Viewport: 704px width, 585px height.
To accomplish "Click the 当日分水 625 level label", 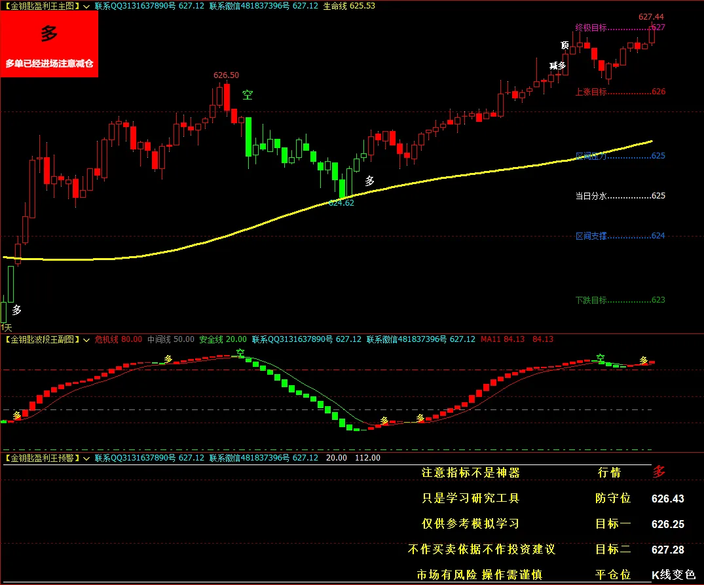I will coord(620,196).
